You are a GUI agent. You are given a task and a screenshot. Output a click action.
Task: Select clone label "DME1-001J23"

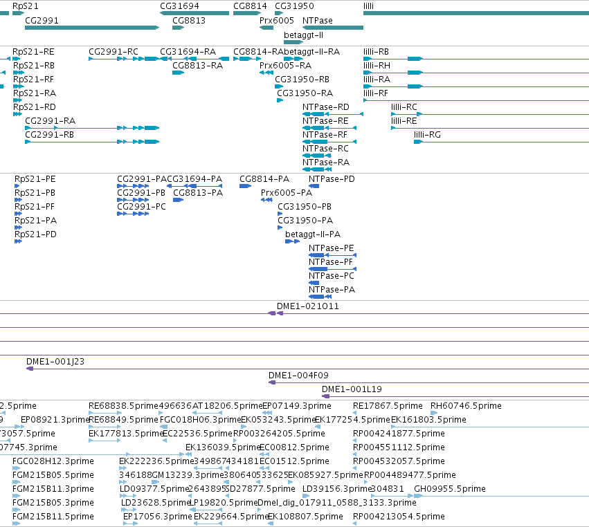[55, 362]
